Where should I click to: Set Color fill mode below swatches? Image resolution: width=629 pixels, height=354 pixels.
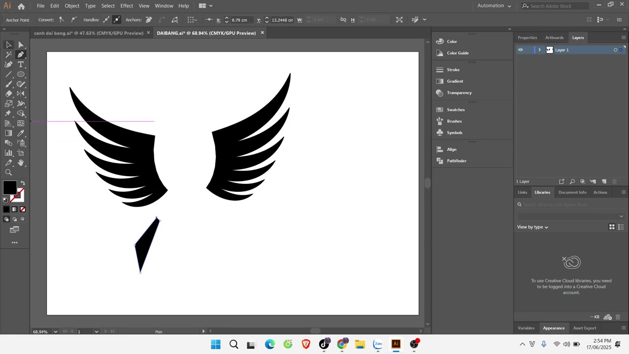point(6,209)
